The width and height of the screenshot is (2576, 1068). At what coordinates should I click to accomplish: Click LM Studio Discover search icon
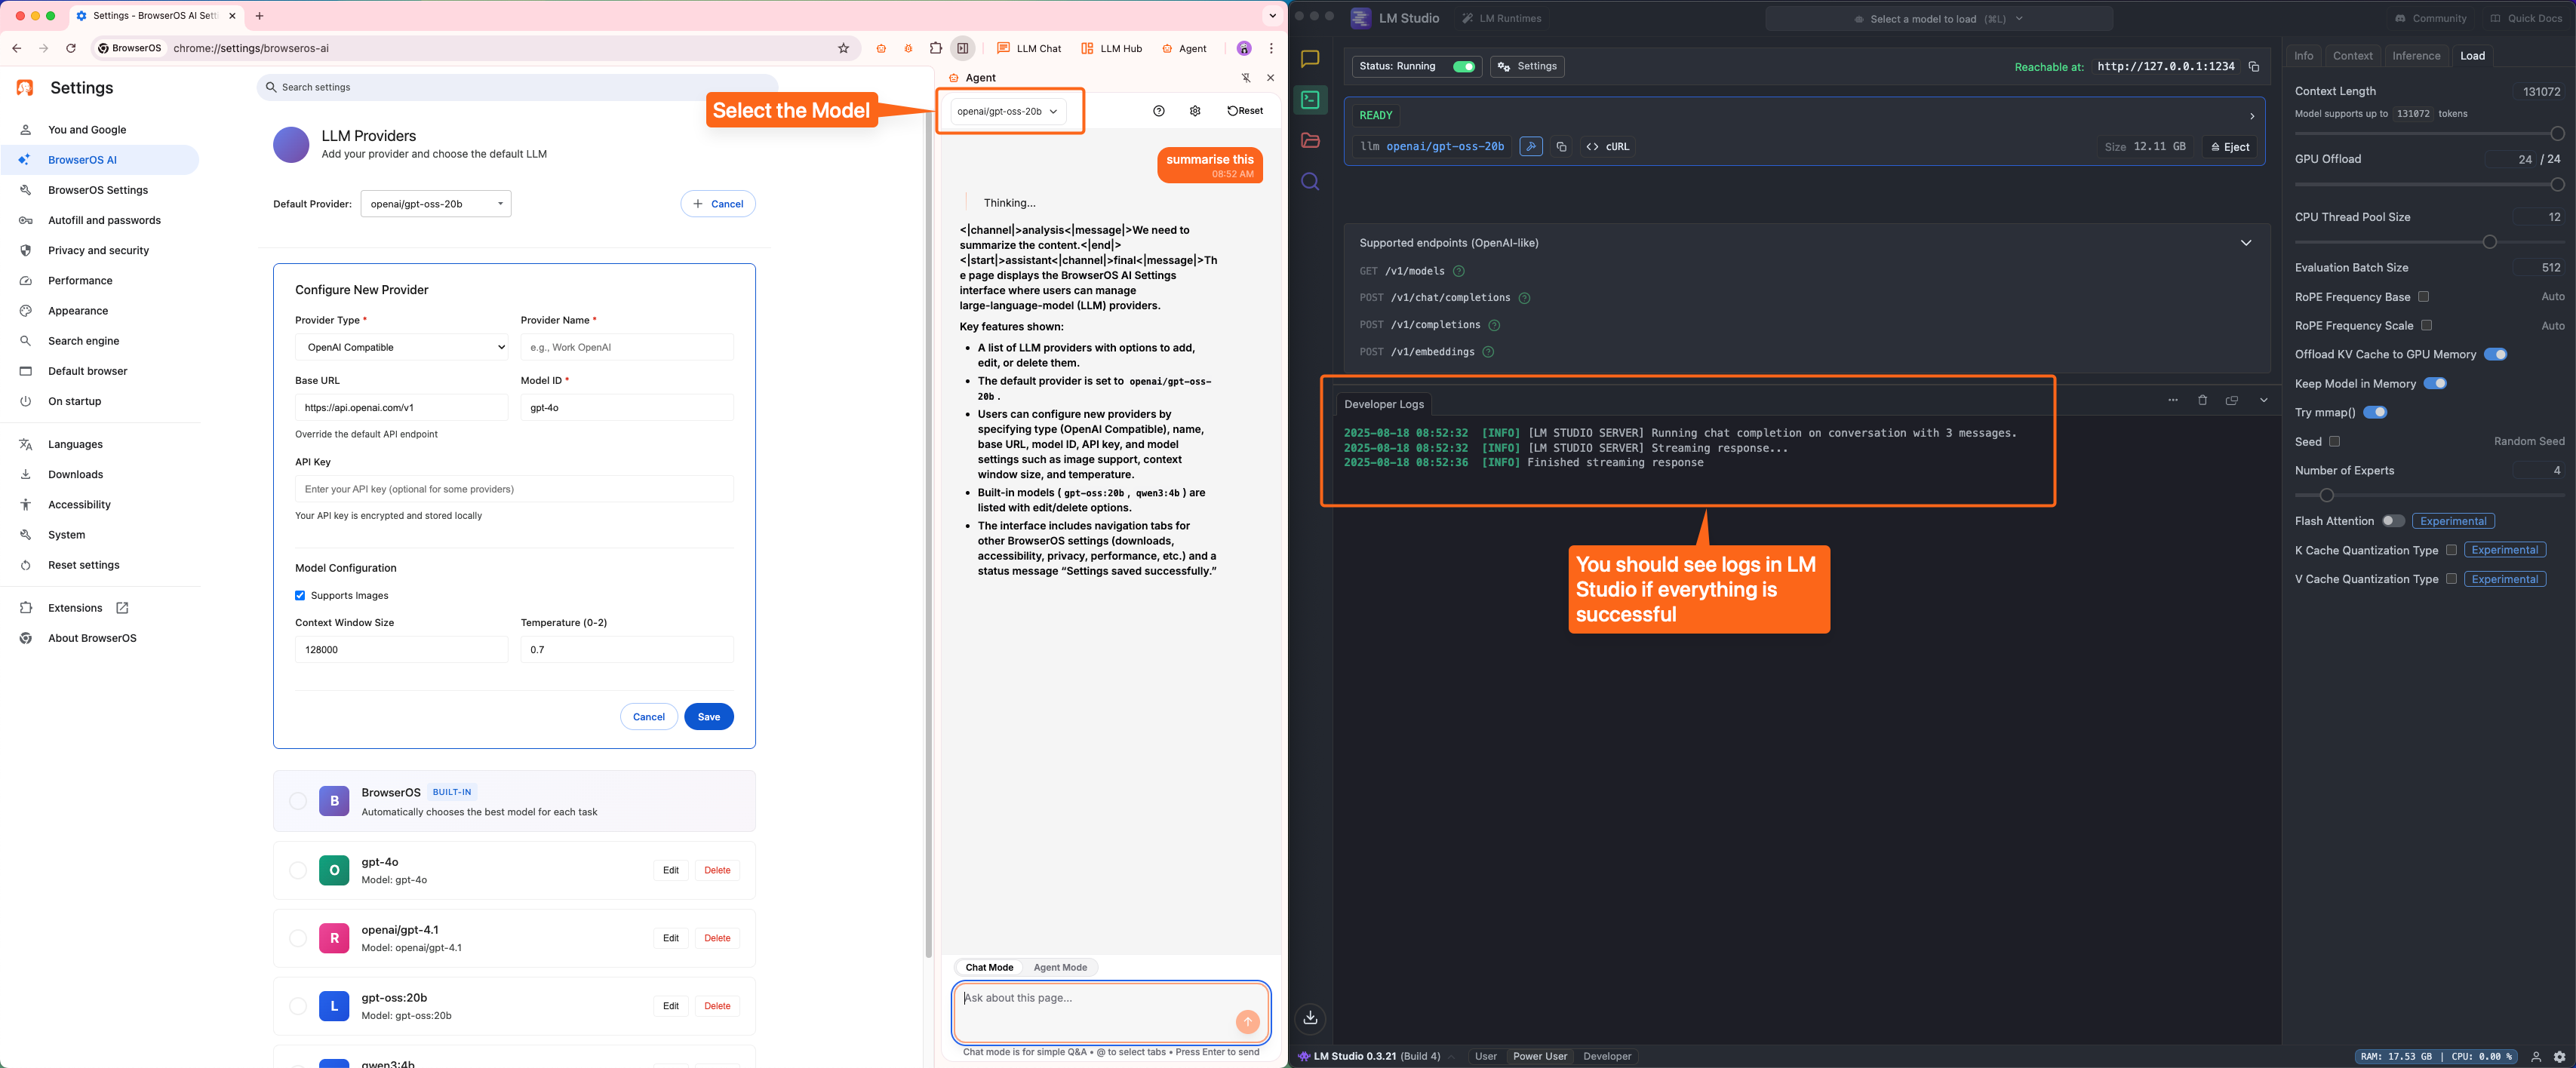point(1310,182)
